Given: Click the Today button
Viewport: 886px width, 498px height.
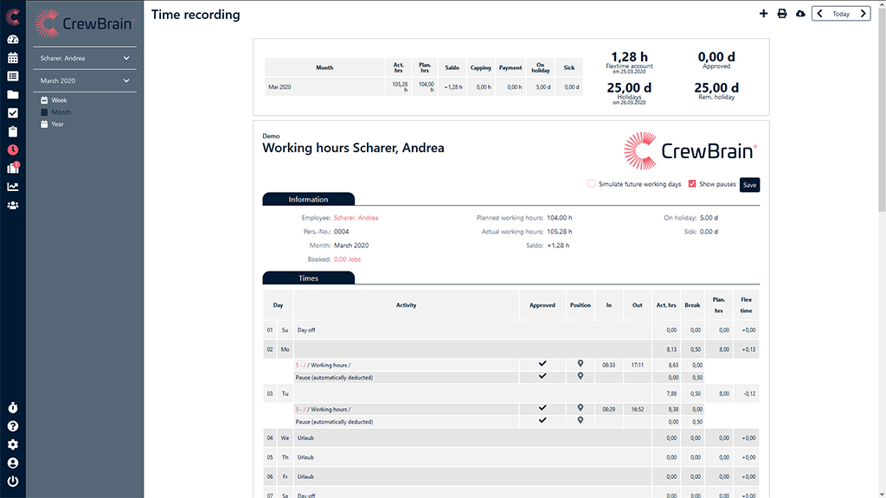Looking at the screenshot, I should point(841,14).
